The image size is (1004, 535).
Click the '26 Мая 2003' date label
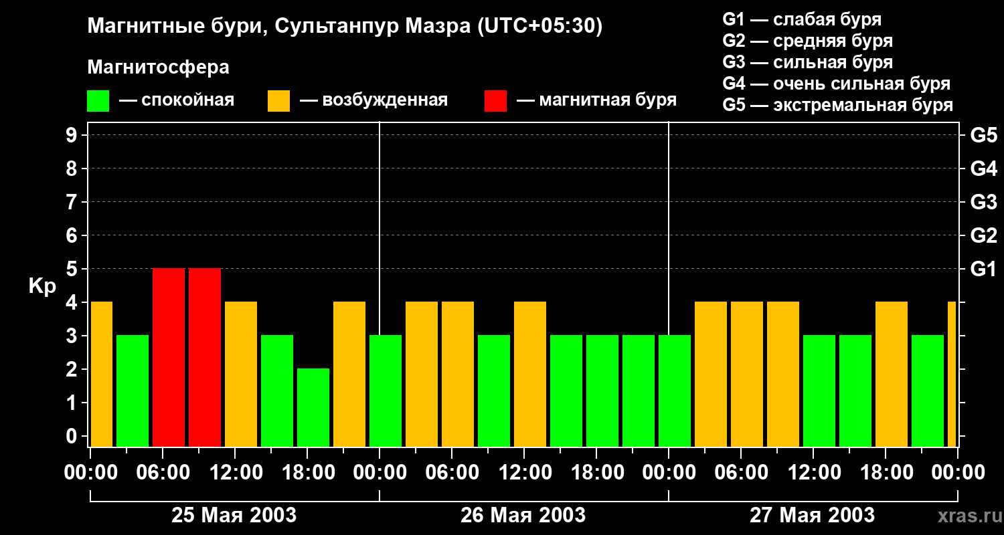(x=523, y=515)
